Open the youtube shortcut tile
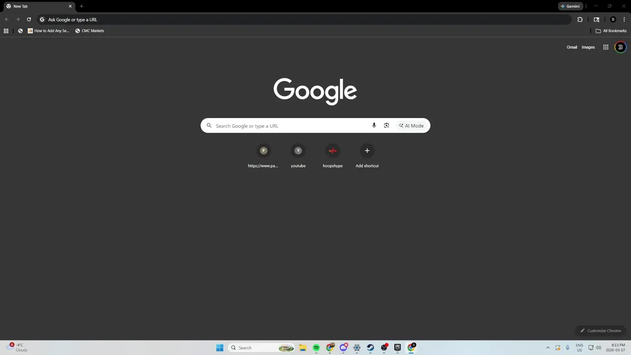Image resolution: width=631 pixels, height=355 pixels. tap(298, 156)
